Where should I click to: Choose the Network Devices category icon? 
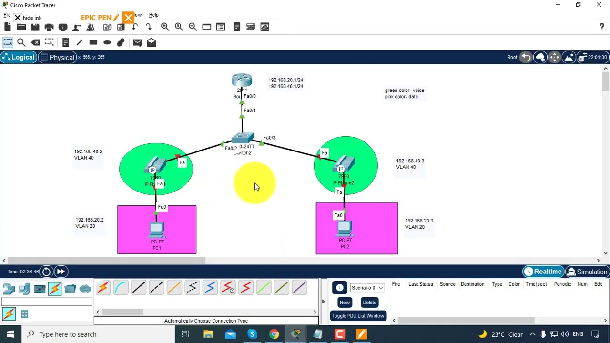pyautogui.click(x=9, y=289)
